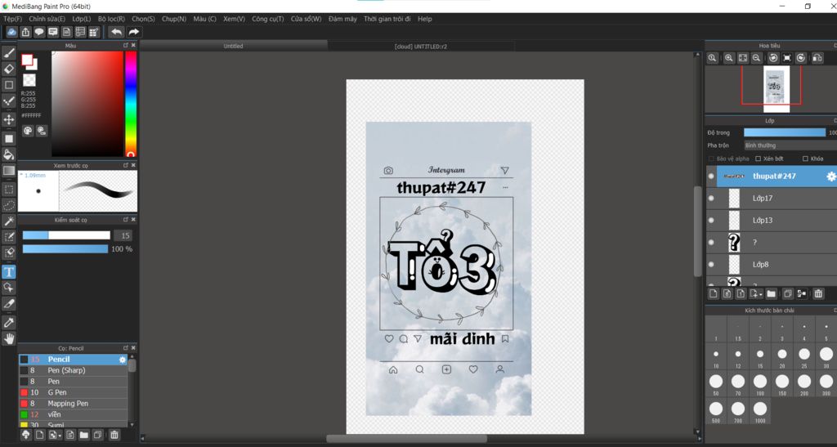Open settings gear of thupat#247 layer

831,177
